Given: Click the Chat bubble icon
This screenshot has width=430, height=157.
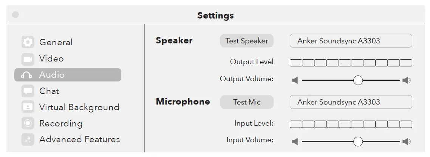Looking at the screenshot, I should [x=28, y=91].
